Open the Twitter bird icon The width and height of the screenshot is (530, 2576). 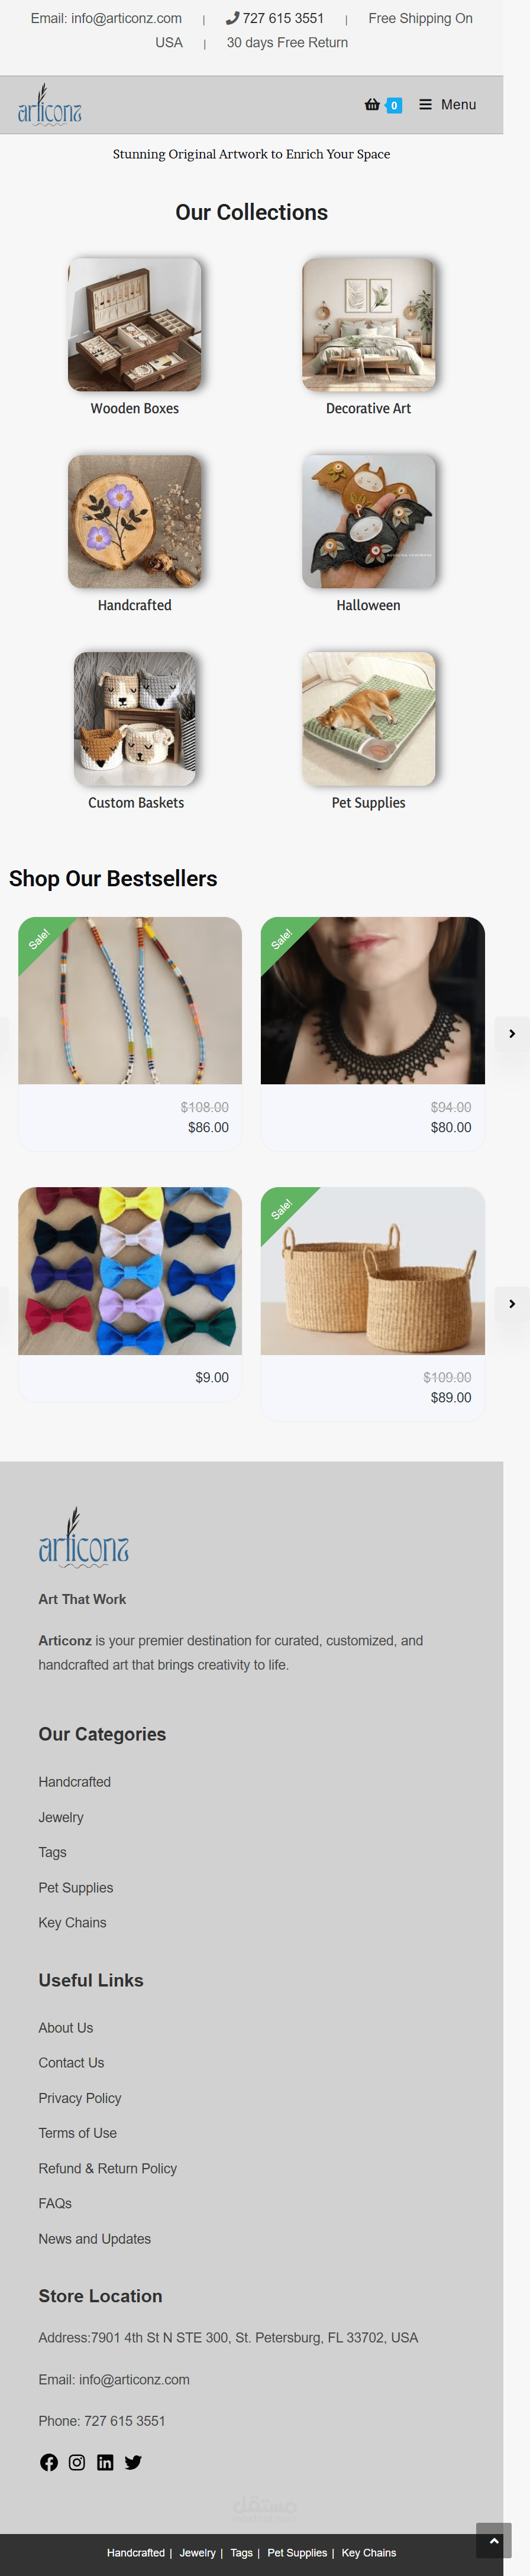coord(133,2461)
